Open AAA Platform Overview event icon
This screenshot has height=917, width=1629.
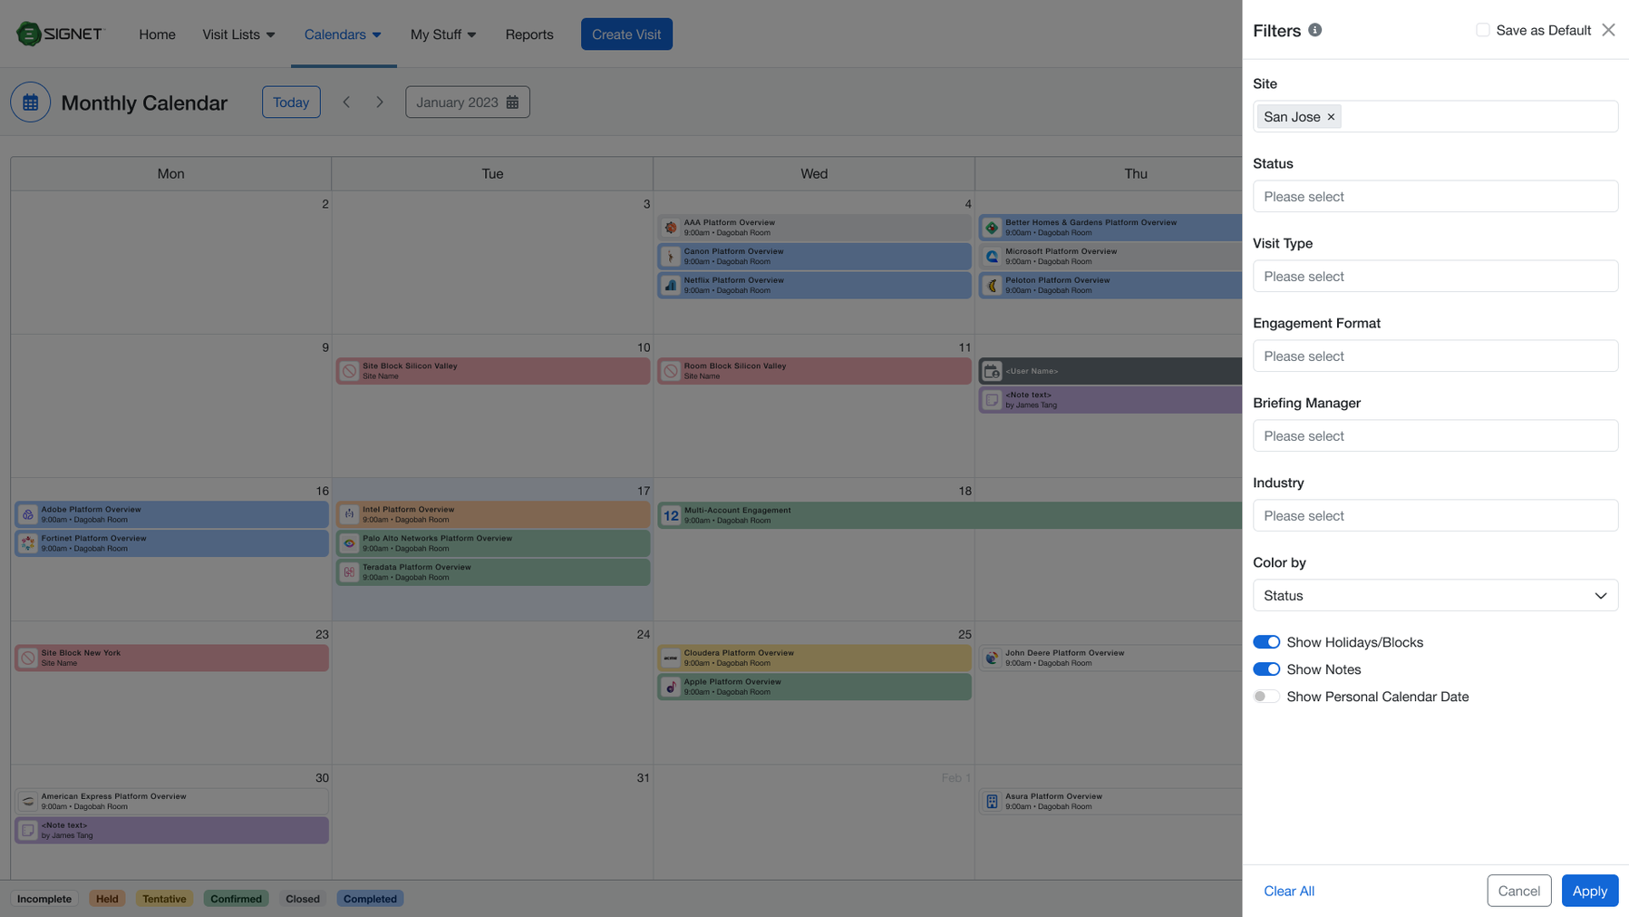coord(671,228)
